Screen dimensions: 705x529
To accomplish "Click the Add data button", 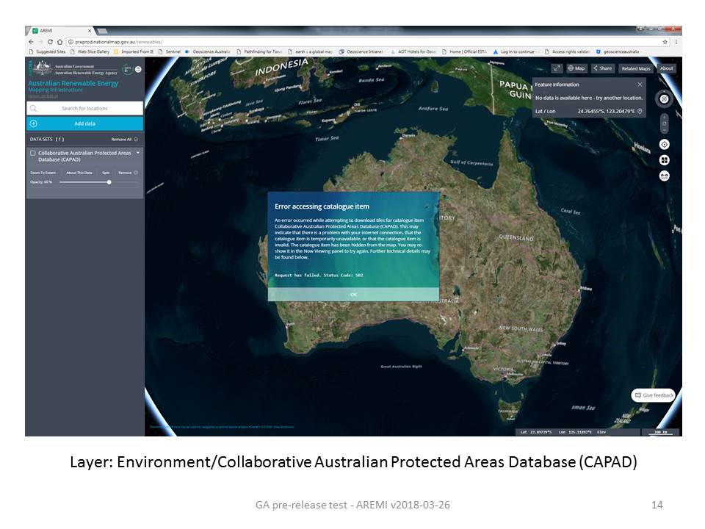I will pyautogui.click(x=85, y=123).
